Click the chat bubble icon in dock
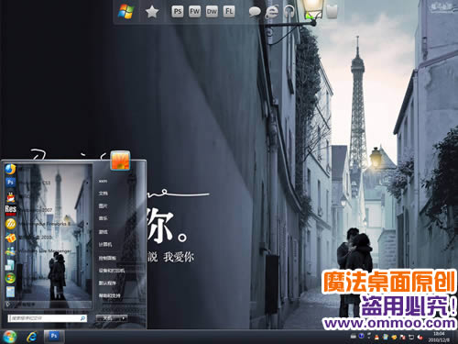The width and height of the screenshot is (458, 344). [x=255, y=12]
